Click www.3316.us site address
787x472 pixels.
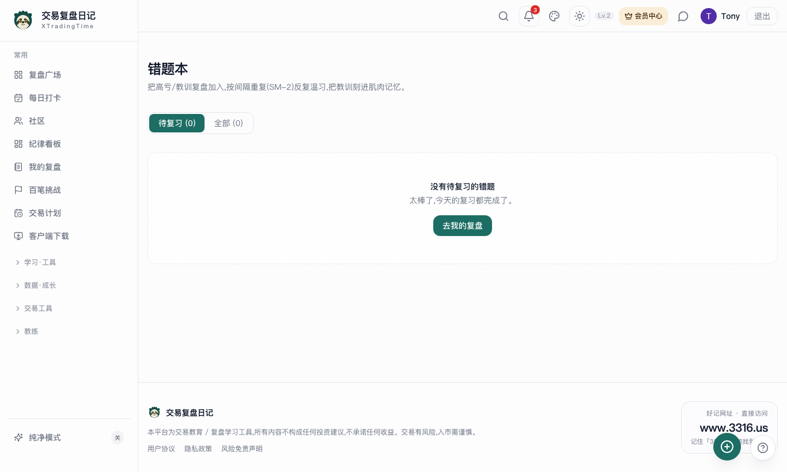734,428
